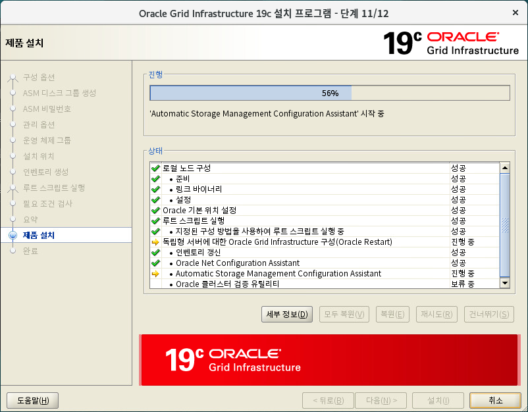Click the 모두 복원(V) button

344,314
